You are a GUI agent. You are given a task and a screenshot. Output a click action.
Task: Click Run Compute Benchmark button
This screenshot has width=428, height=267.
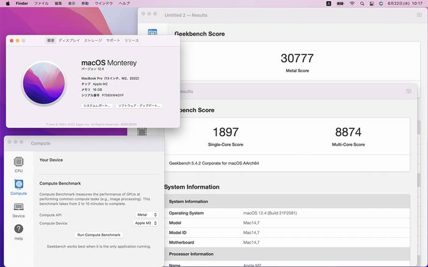click(98, 235)
